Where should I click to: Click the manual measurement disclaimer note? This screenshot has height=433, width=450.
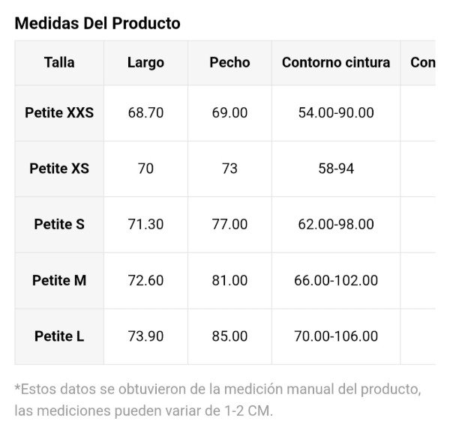(x=217, y=400)
